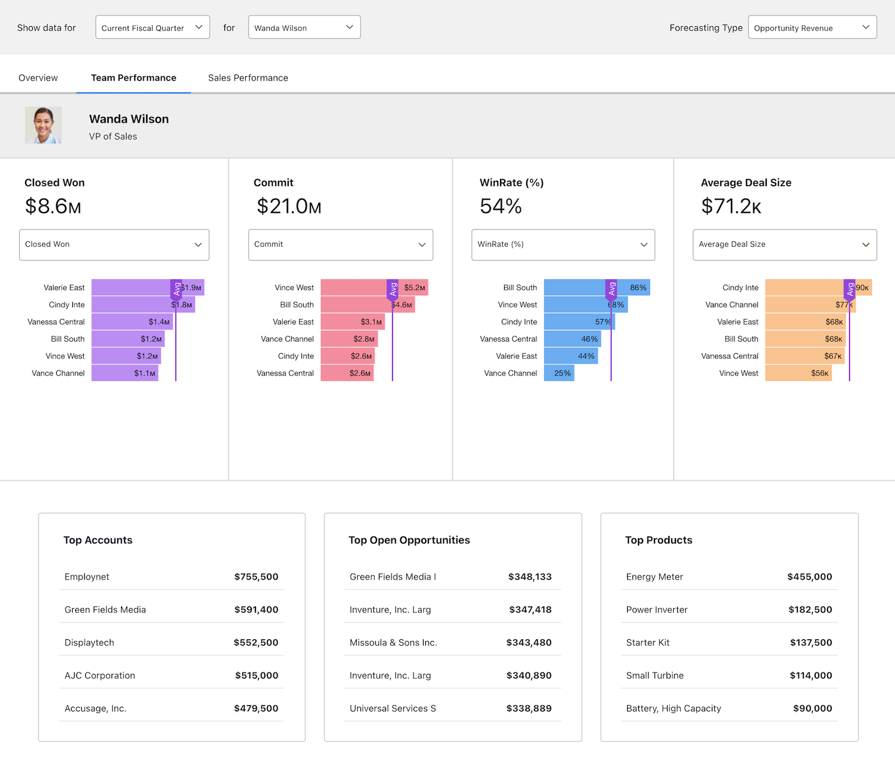
Task: Open the Commit metric selector
Action: coord(340,244)
